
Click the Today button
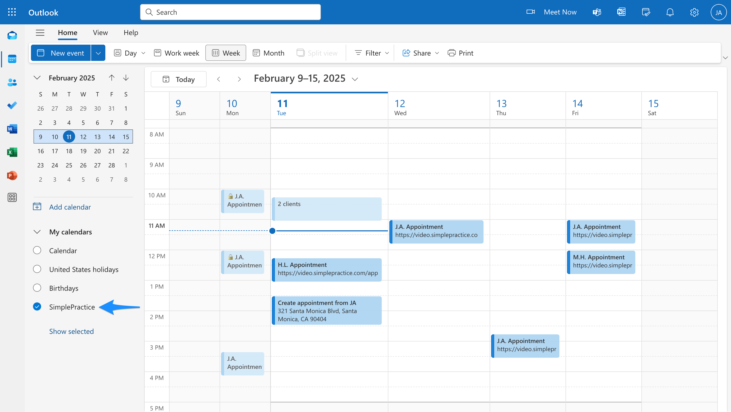pyautogui.click(x=178, y=79)
